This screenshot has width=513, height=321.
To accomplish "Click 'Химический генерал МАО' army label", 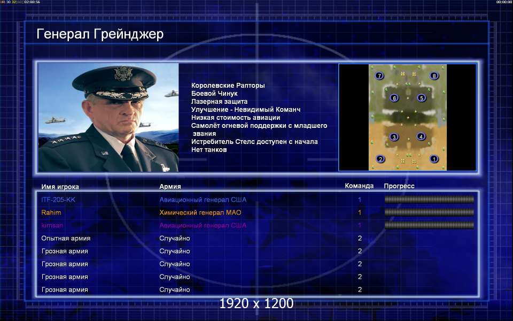I will pos(200,212).
